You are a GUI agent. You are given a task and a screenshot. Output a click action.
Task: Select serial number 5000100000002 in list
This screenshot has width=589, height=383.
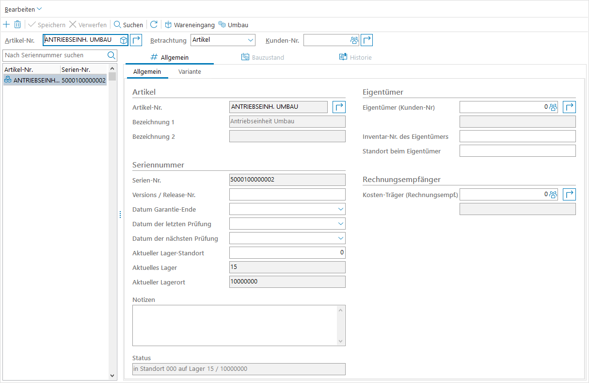[83, 80]
